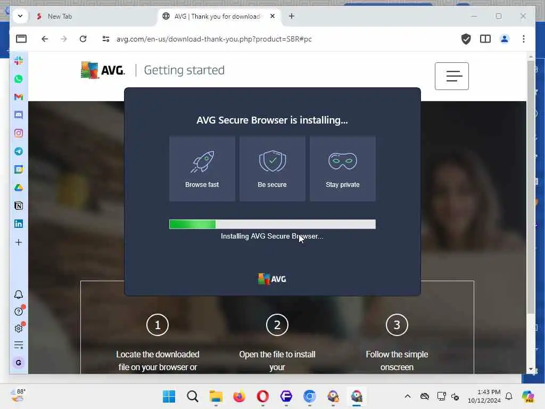The height and width of the screenshot is (409, 545).
Task: Click 'Open the file to install' step text
Action: 277,361
